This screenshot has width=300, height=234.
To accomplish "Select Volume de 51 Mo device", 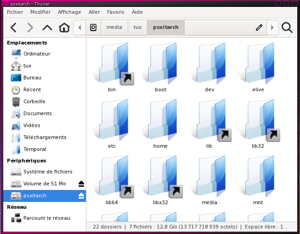I will pos(45,184).
